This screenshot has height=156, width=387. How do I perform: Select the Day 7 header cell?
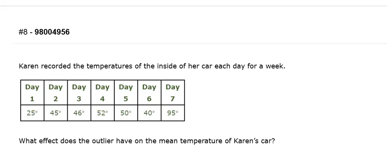[173, 92]
